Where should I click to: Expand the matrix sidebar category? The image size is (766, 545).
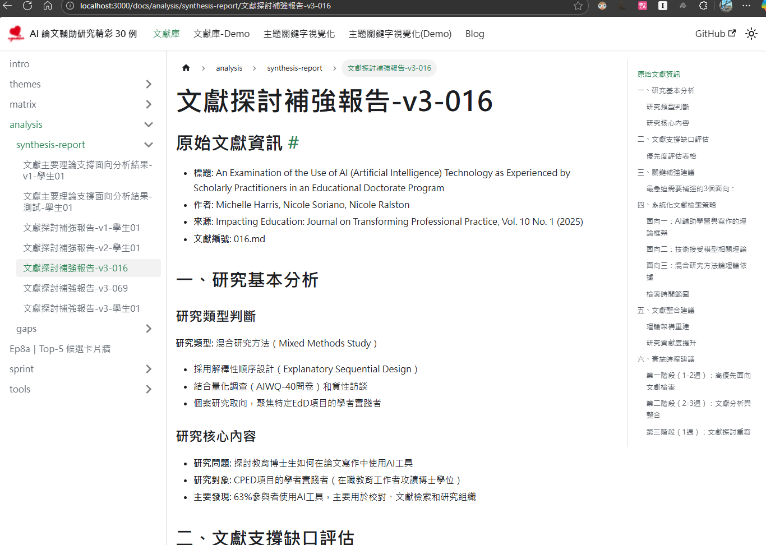pos(149,104)
